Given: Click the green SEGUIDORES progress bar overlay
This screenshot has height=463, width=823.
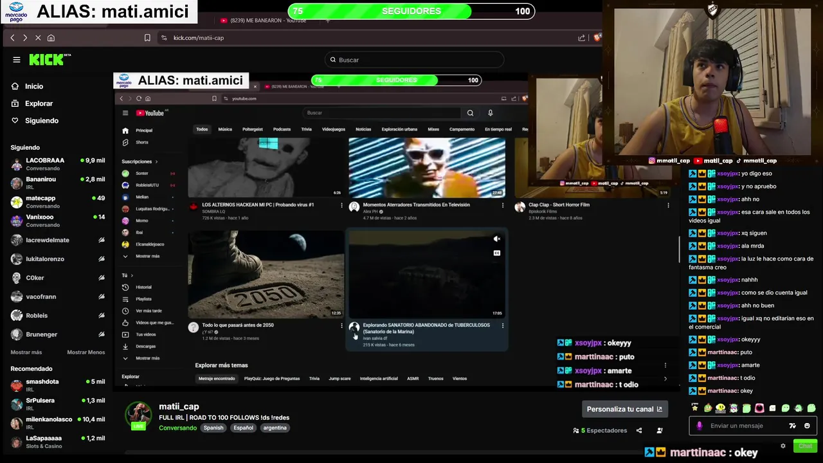Looking at the screenshot, I should 411,11.
